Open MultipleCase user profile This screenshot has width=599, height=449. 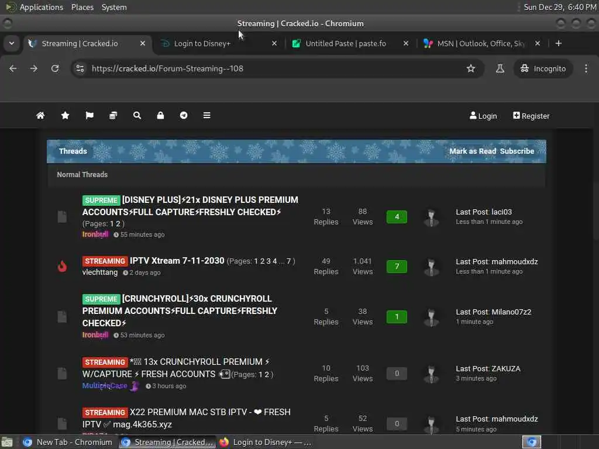click(x=105, y=386)
